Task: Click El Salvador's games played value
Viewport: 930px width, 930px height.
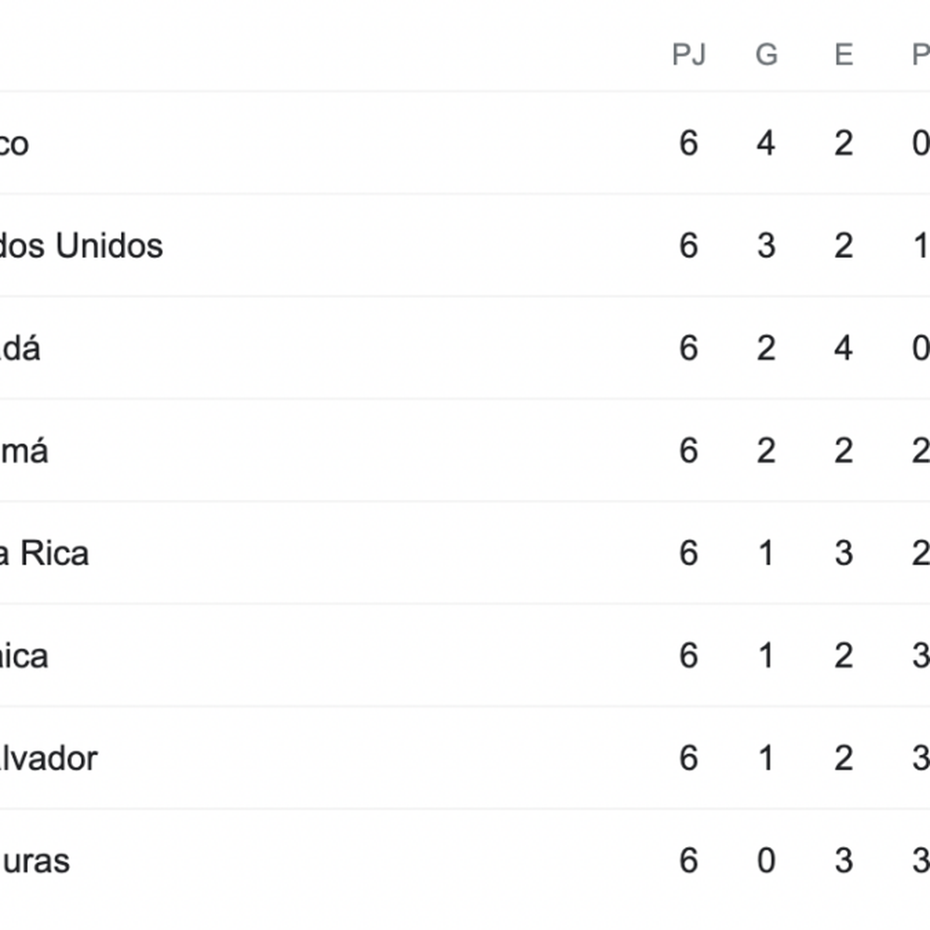Action: pos(688,758)
